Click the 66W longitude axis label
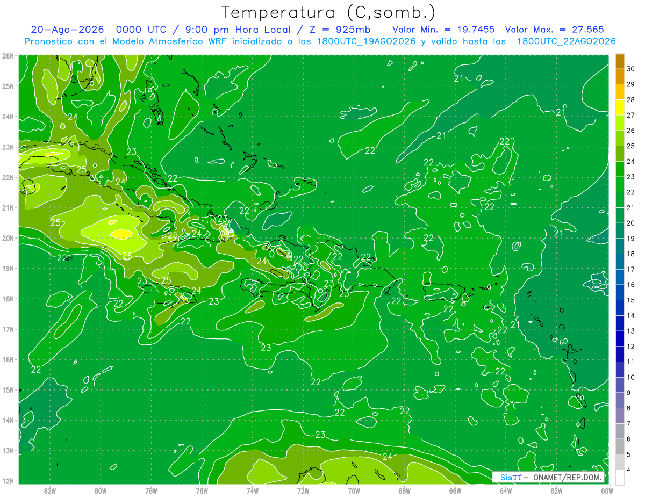The image size is (645, 498). 455,490
